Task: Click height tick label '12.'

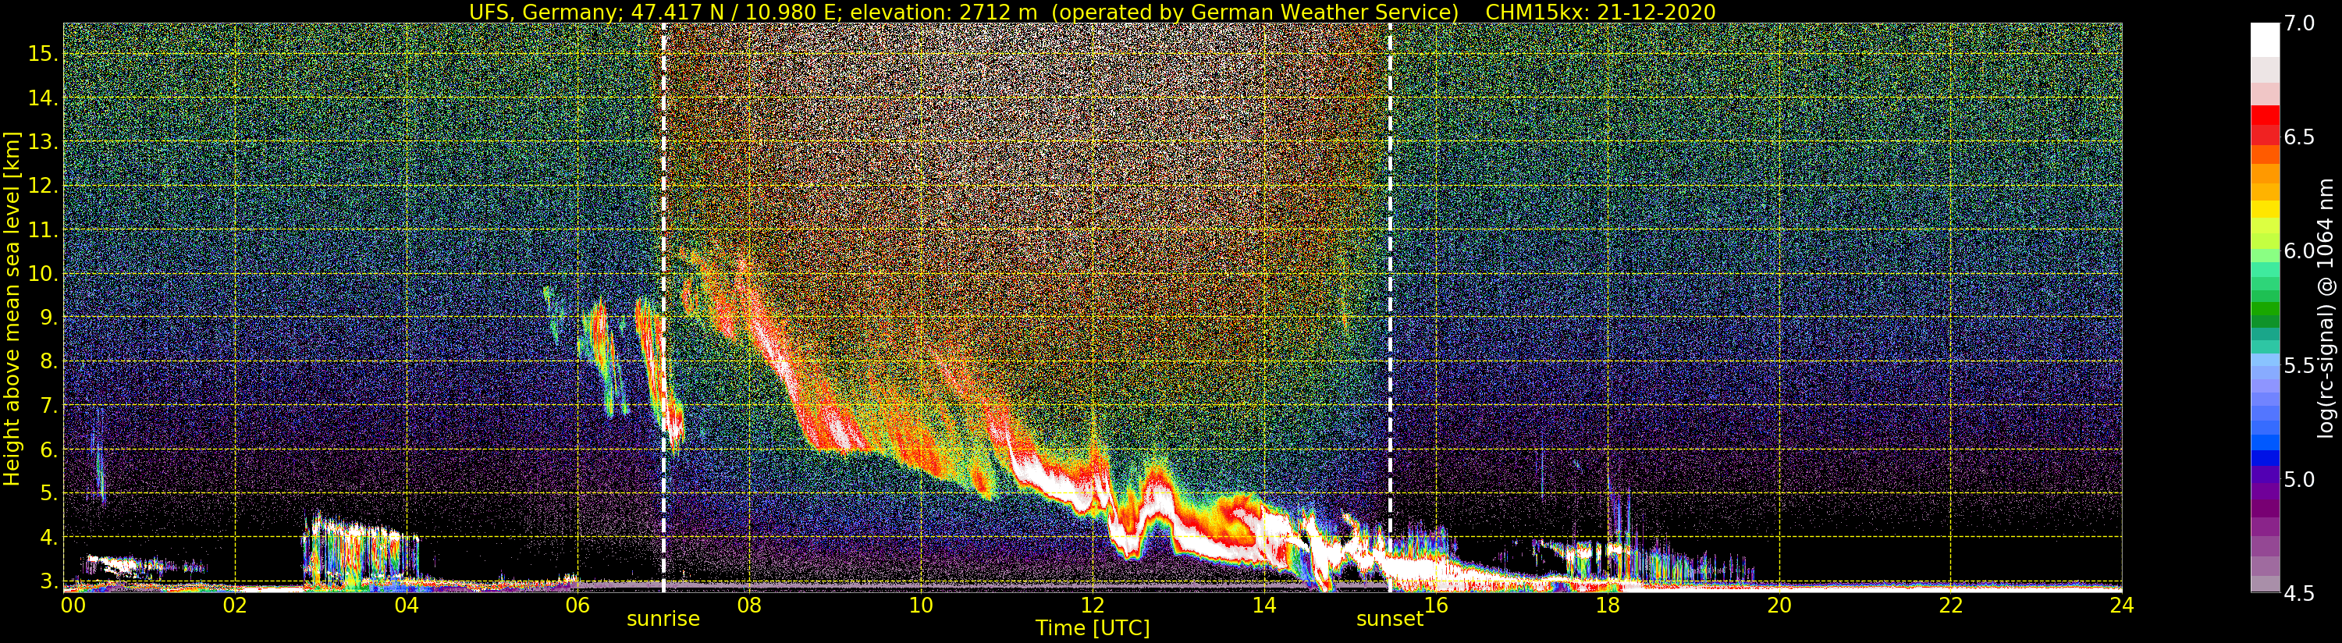Action: pos(43,186)
